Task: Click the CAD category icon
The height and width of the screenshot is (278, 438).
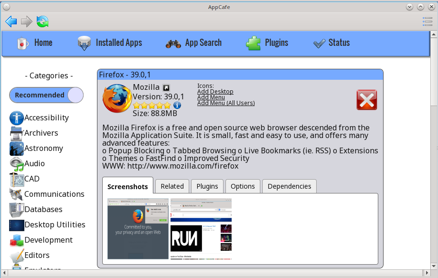Action: click(x=17, y=179)
